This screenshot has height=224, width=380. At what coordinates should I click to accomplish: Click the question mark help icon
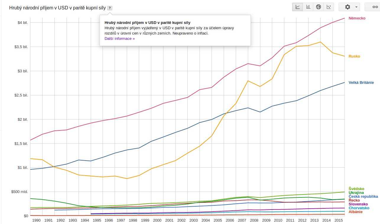pos(110,8)
